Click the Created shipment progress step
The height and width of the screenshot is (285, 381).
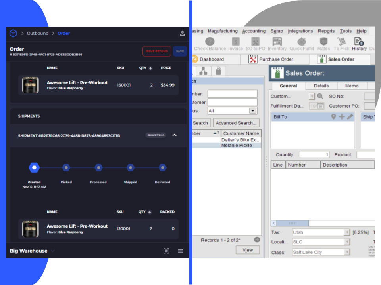[x=34, y=167]
